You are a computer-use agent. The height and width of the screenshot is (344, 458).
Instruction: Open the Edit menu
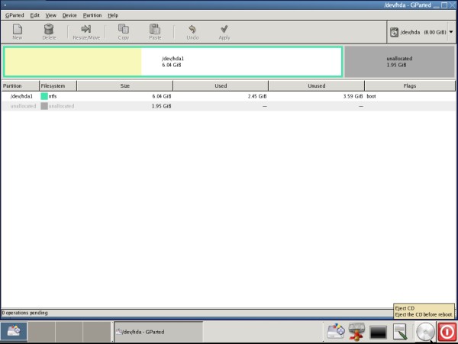point(34,15)
